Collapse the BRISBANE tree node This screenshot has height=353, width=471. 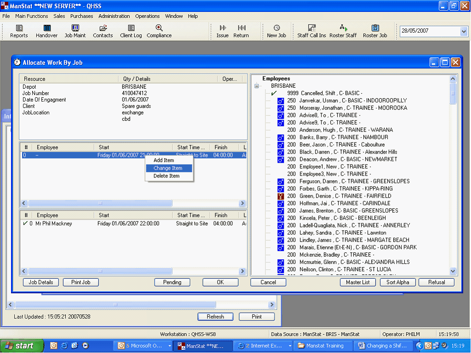pyautogui.click(x=257, y=86)
